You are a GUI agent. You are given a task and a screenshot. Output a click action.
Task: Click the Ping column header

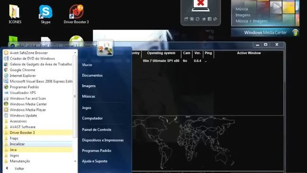208,53
